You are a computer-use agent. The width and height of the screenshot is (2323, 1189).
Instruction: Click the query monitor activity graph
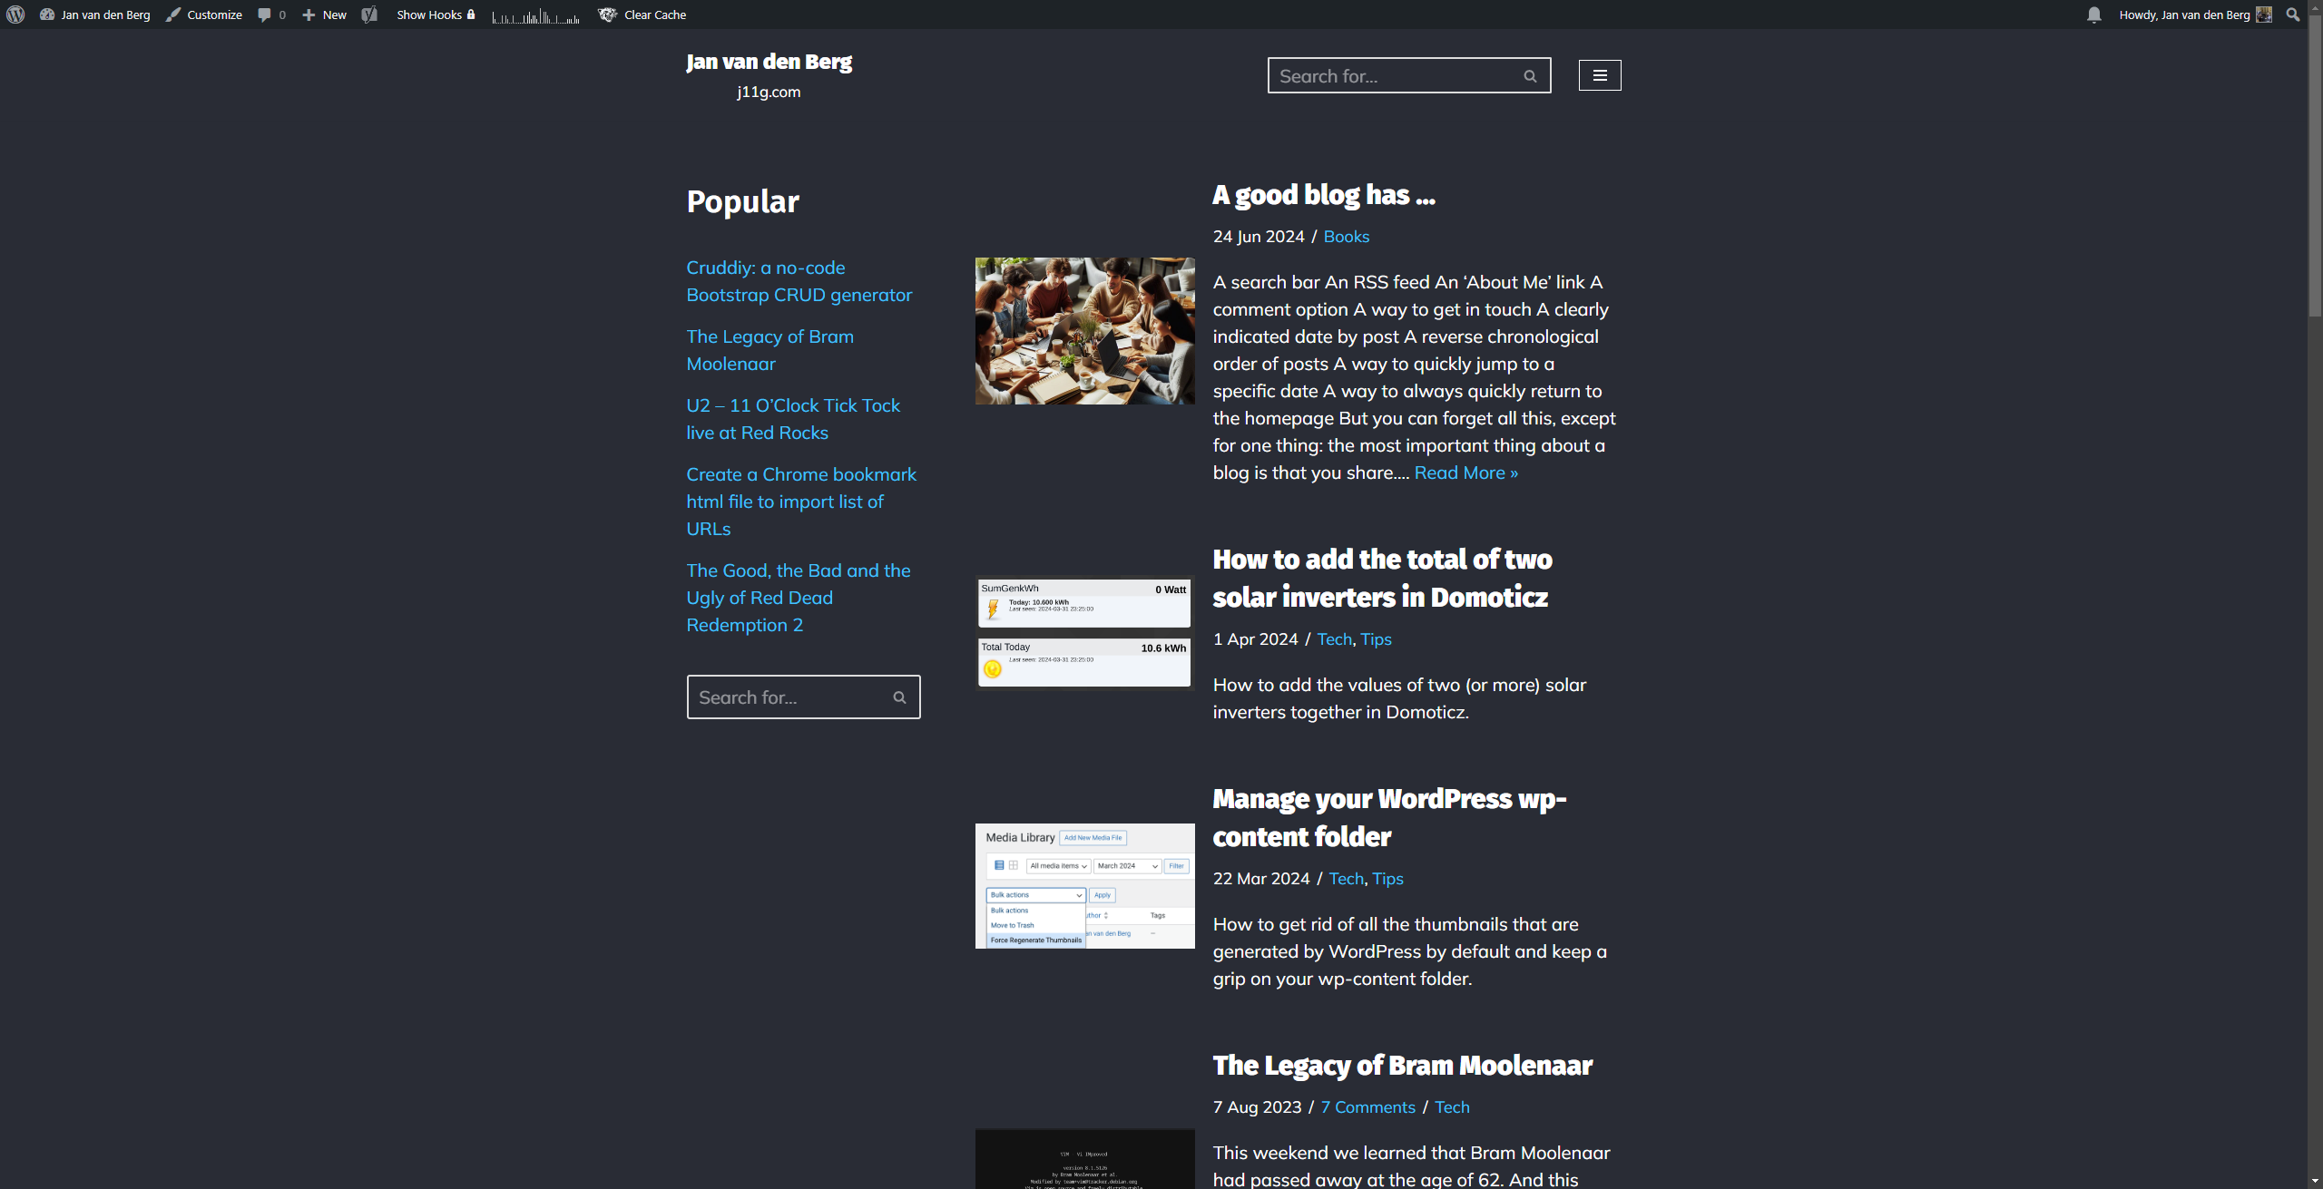[535, 15]
